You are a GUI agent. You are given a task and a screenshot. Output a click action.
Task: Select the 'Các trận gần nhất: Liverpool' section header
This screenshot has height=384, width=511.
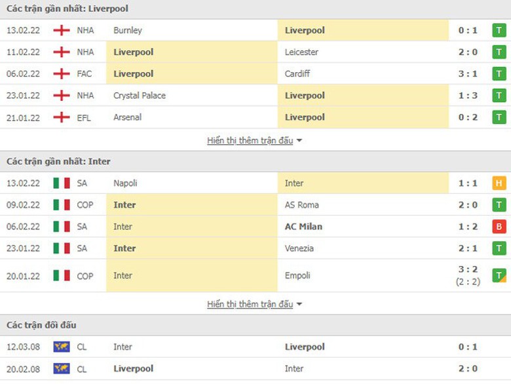pos(67,9)
